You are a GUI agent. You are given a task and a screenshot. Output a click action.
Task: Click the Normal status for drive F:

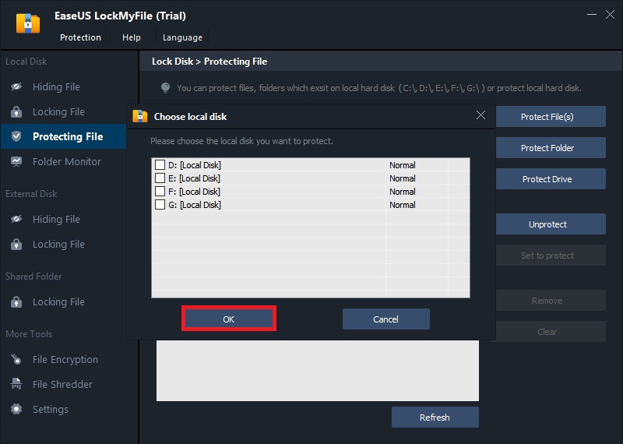coord(403,192)
